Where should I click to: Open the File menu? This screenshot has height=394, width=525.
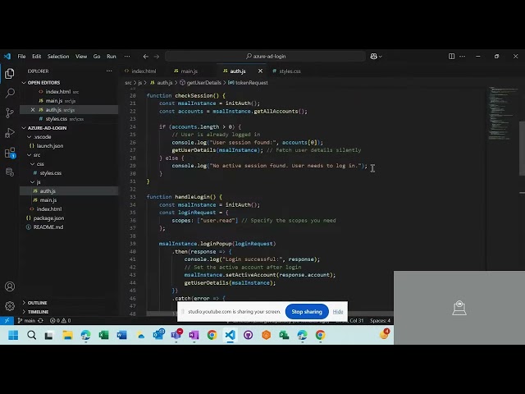tap(21, 57)
